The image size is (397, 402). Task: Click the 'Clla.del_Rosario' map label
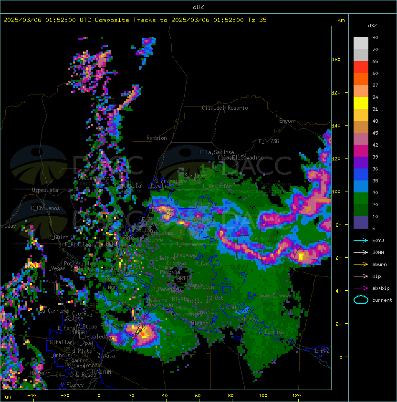click(x=225, y=108)
